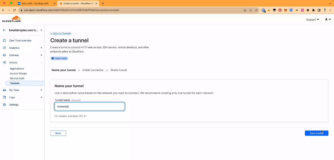
Task: Click the Cloudflare logo
Action: [11, 19]
